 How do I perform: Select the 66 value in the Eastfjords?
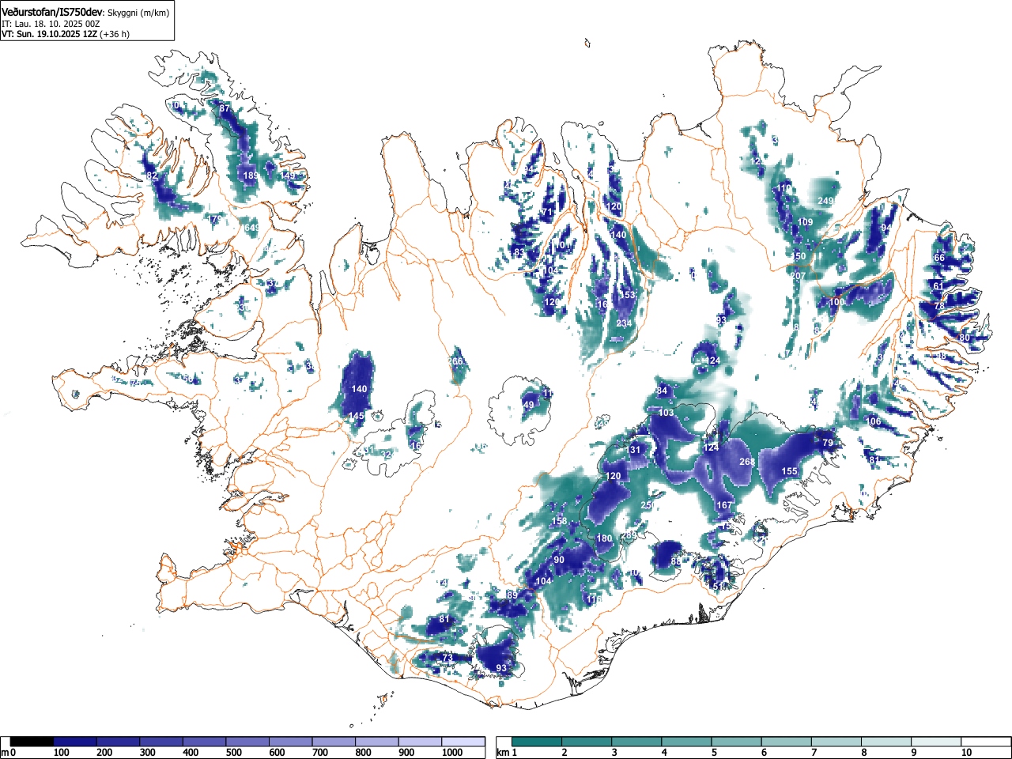click(939, 258)
